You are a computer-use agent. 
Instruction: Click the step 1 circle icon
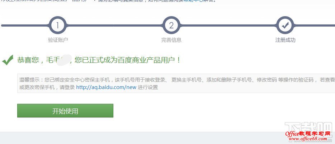pos(57,25)
